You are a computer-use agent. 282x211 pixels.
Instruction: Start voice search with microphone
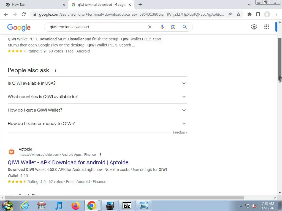coord(162,27)
